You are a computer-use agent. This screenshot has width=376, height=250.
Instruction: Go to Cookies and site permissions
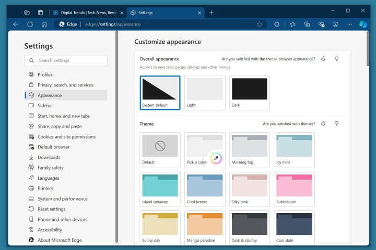click(x=66, y=136)
